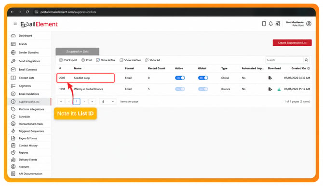Click the export icon for Warmy.io Global Bounce row
Screen dimensions: 323x186
(270, 89)
